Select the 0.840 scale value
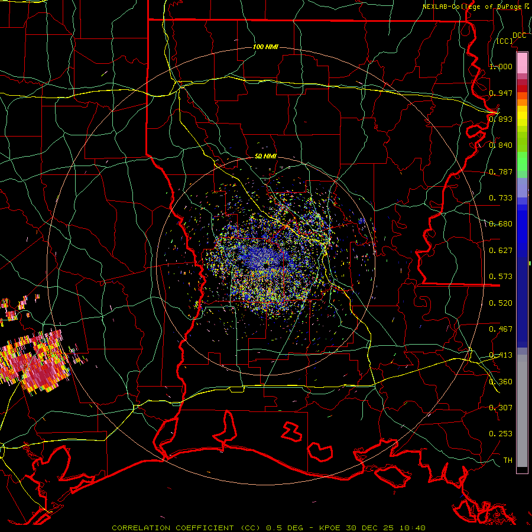Image resolution: width=532 pixels, height=532 pixels. click(x=501, y=145)
